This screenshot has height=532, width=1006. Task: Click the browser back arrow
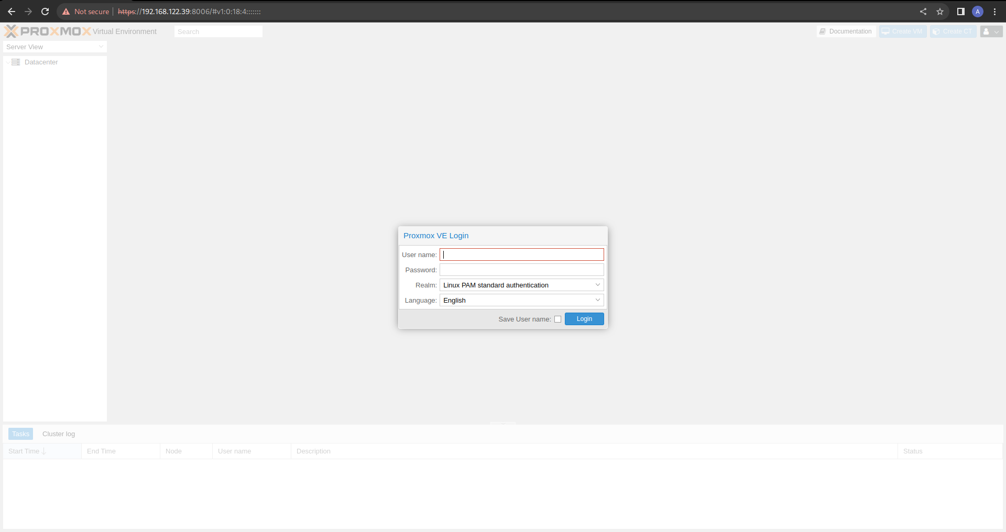[12, 12]
